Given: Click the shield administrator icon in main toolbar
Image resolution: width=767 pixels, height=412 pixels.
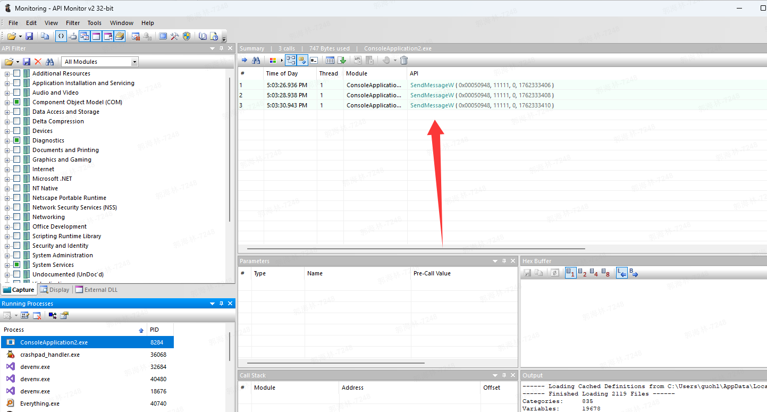Looking at the screenshot, I should tap(187, 36).
